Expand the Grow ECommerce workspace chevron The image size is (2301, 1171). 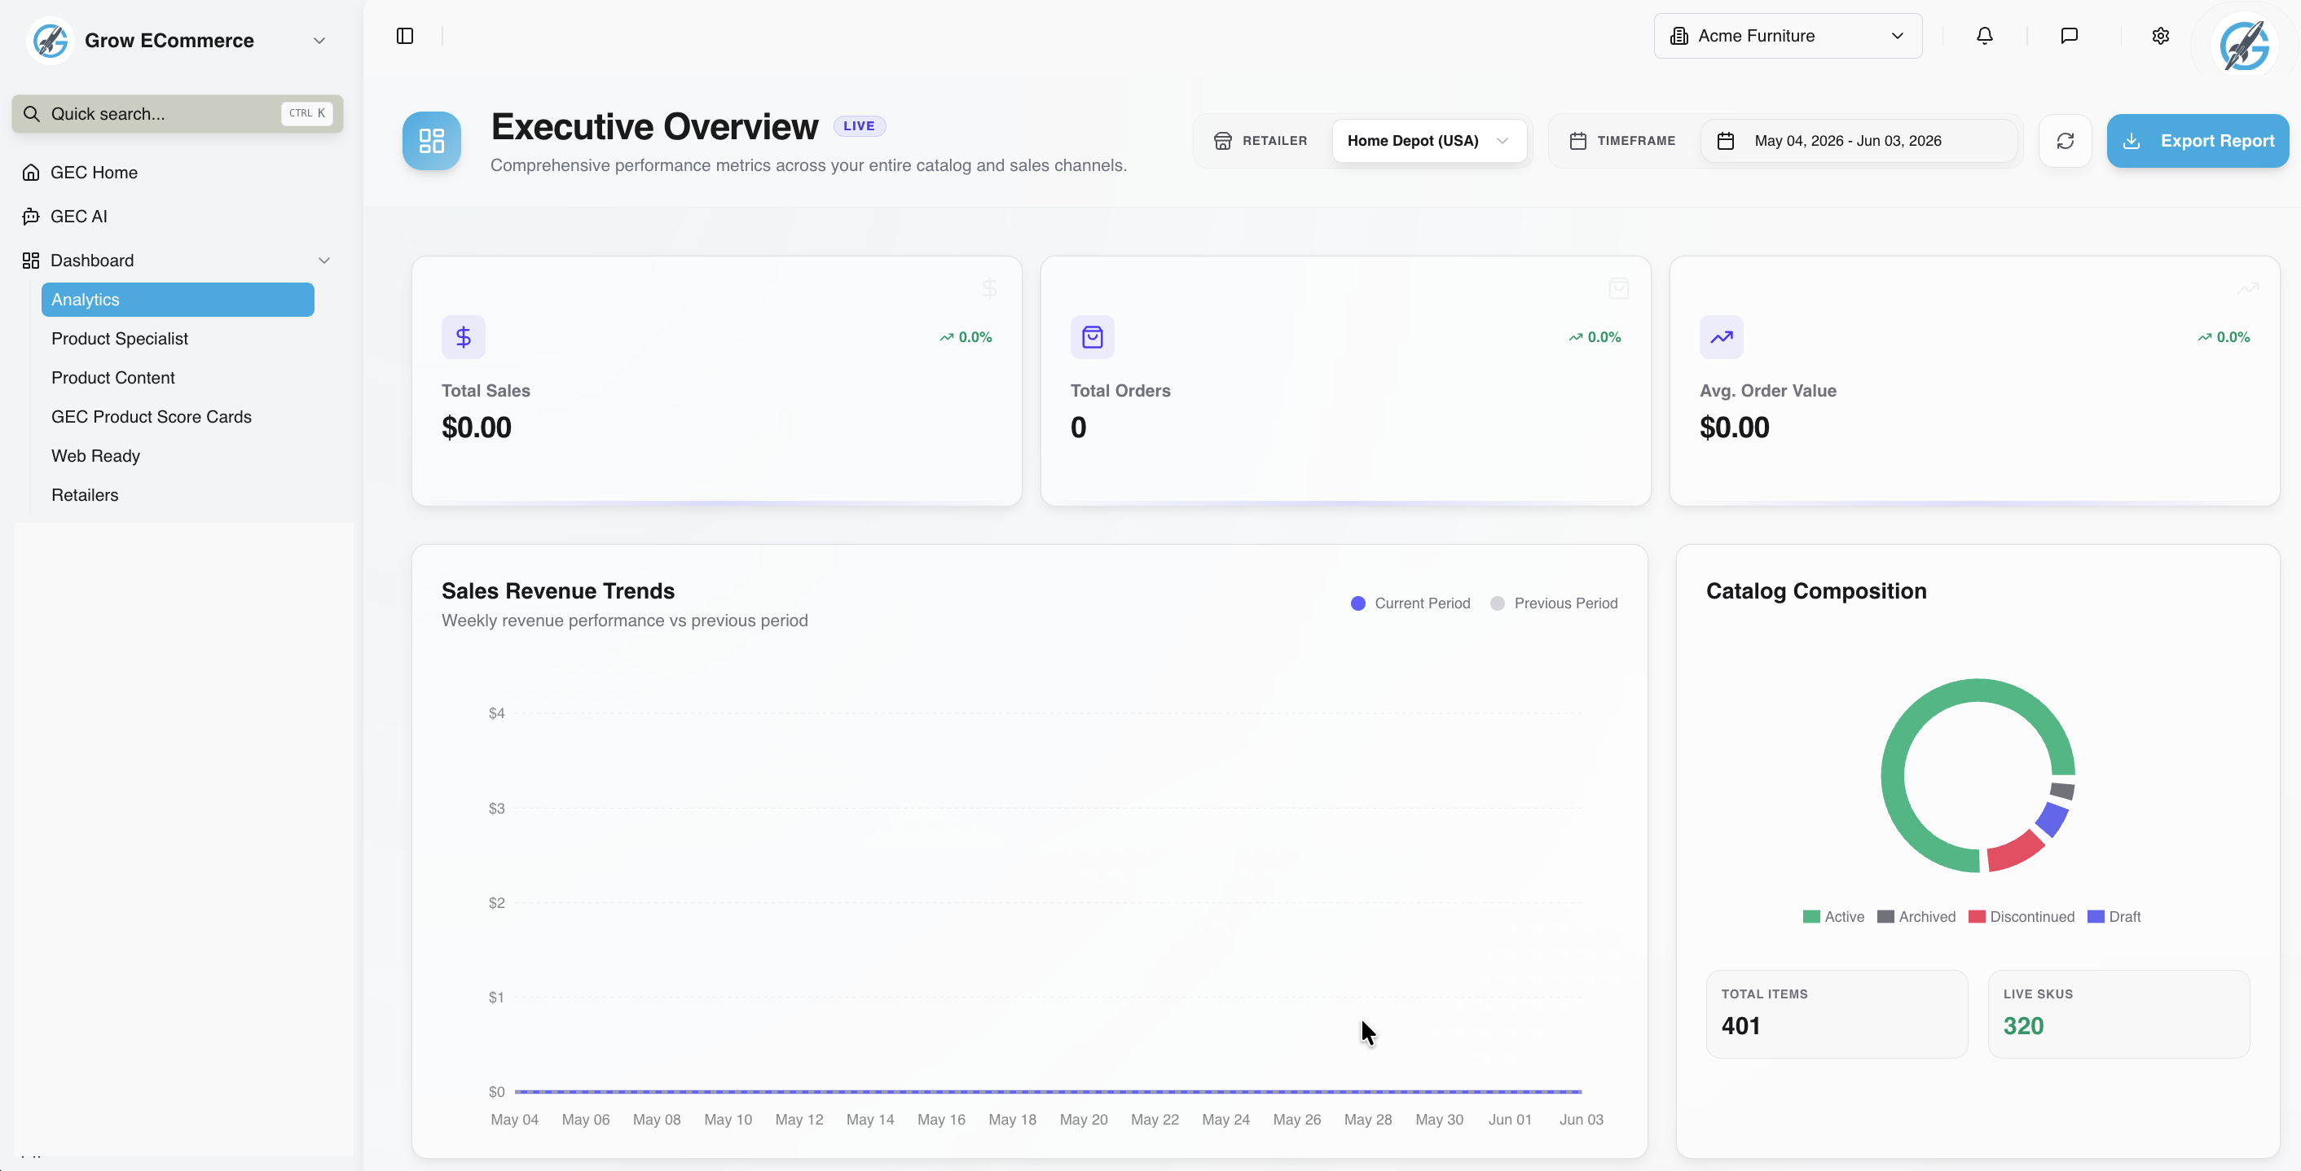(x=319, y=40)
